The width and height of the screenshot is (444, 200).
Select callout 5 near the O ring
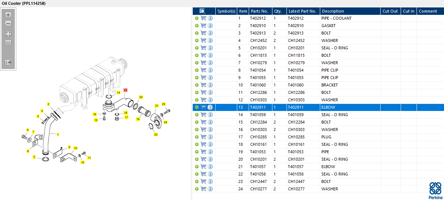pos(34,157)
